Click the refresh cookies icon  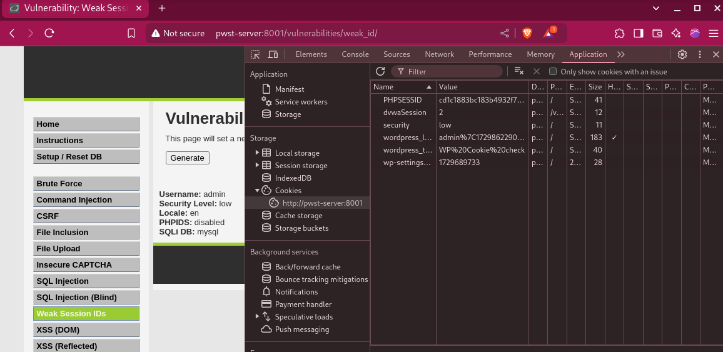[380, 71]
